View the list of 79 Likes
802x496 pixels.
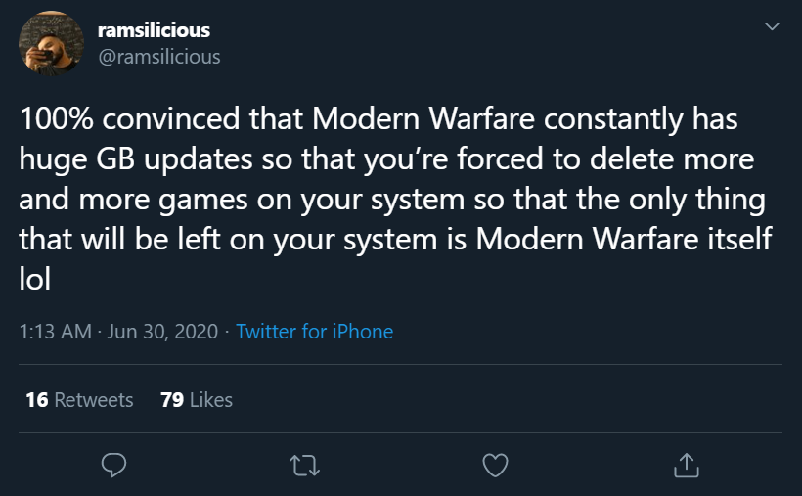196,399
